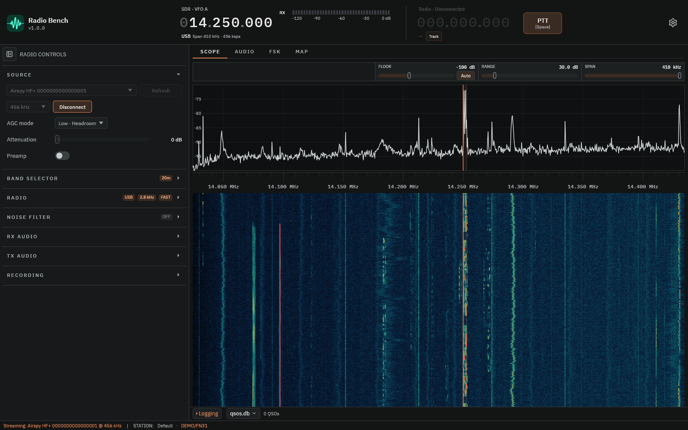Screen dimensions: 688x430
Task: Switch to the Map tab
Action: click(x=302, y=52)
